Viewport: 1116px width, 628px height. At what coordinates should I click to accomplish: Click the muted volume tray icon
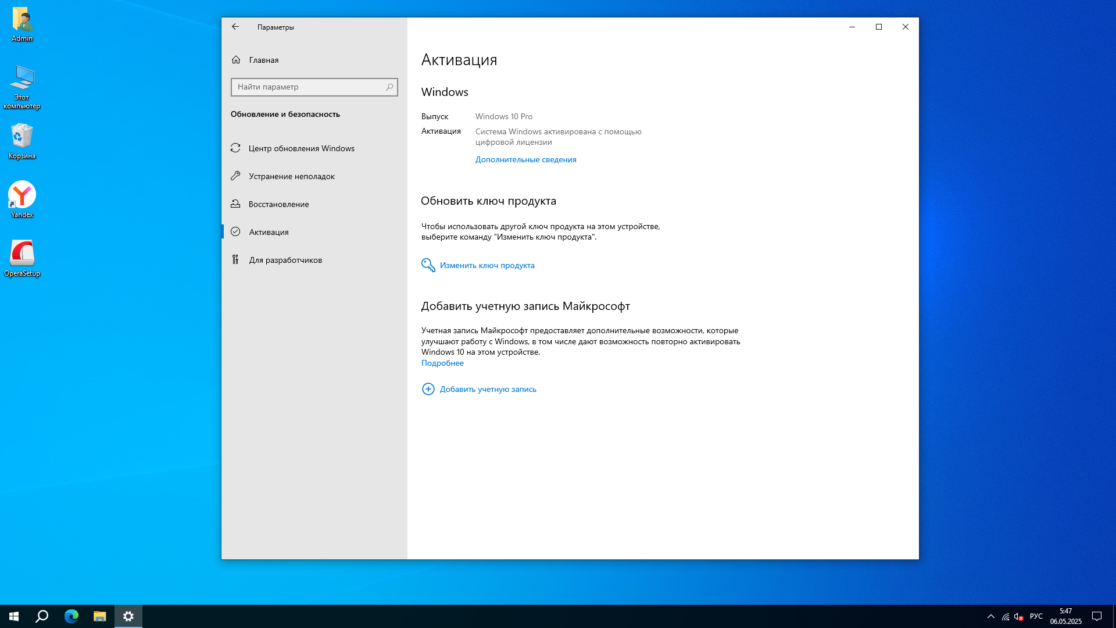[1018, 616]
